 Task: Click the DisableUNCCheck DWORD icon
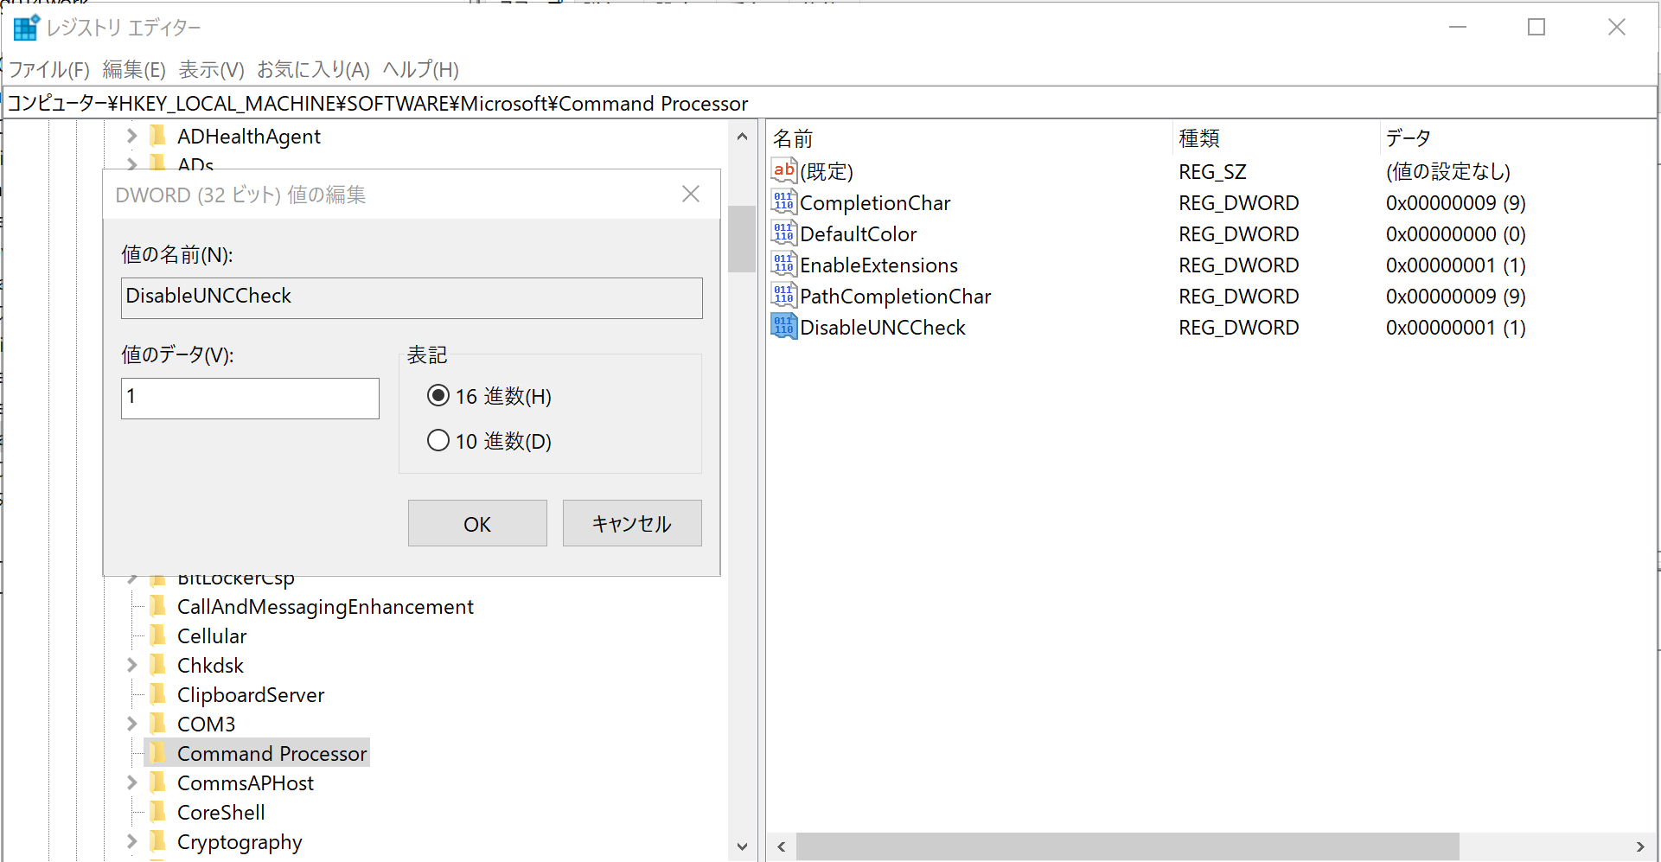click(x=783, y=327)
